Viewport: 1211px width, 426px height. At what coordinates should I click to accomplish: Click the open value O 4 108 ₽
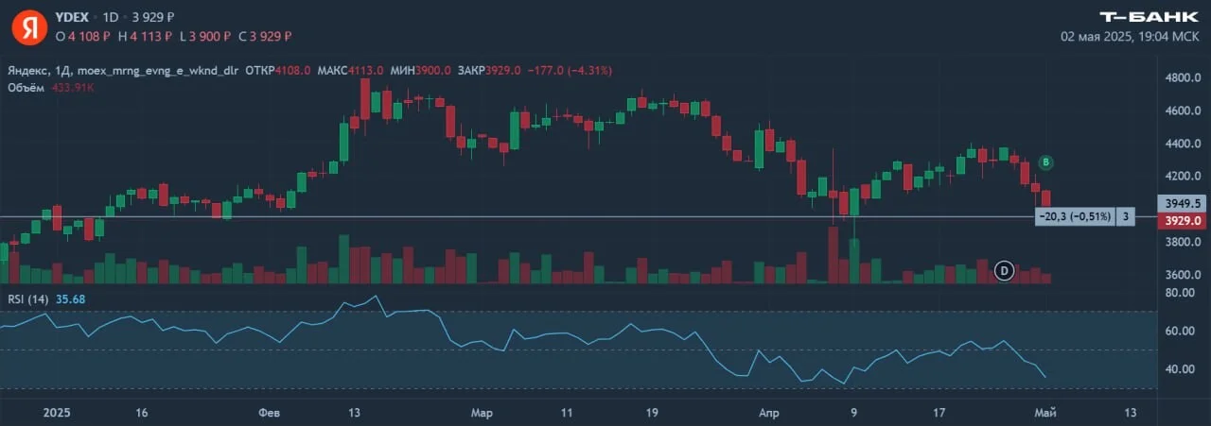pyautogui.click(x=83, y=36)
